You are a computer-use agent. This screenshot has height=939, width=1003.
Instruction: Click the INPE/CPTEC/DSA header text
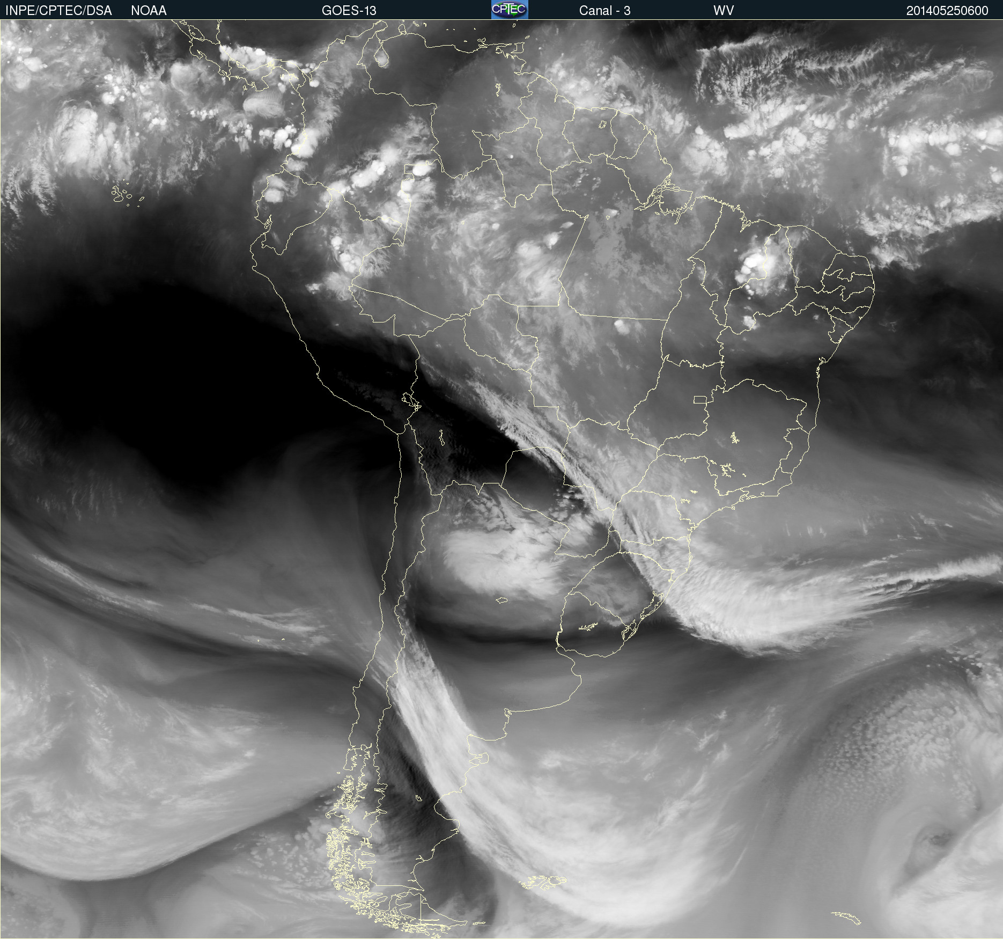pyautogui.click(x=58, y=11)
